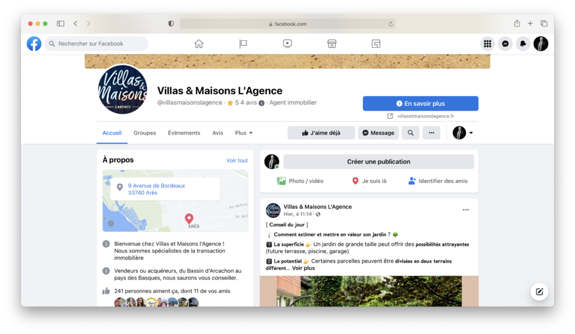This screenshot has width=575, height=334.
Task: Add a Photo / vidéo to a post
Action: coord(300,181)
